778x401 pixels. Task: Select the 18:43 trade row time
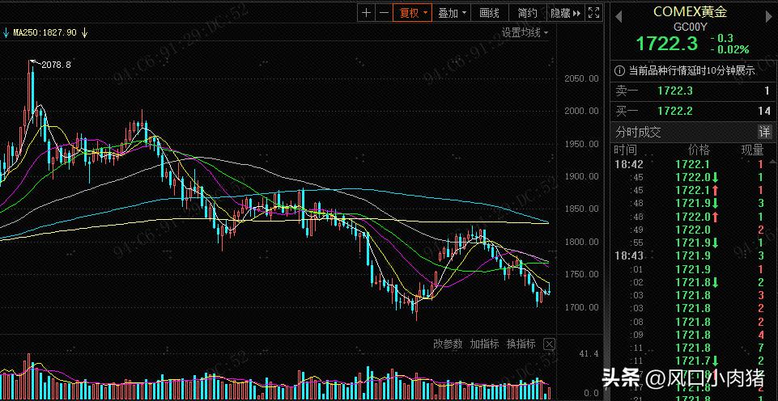628,255
